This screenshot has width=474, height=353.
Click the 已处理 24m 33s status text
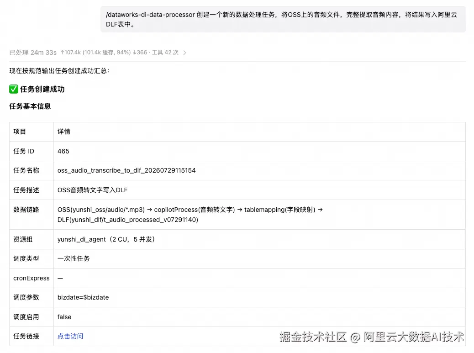click(33, 53)
